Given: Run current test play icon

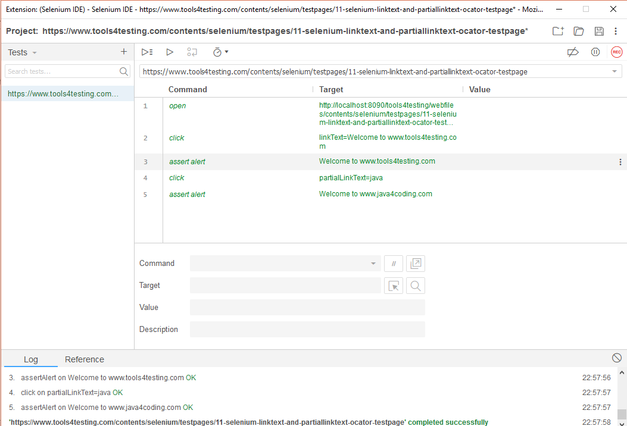Looking at the screenshot, I should click(170, 52).
